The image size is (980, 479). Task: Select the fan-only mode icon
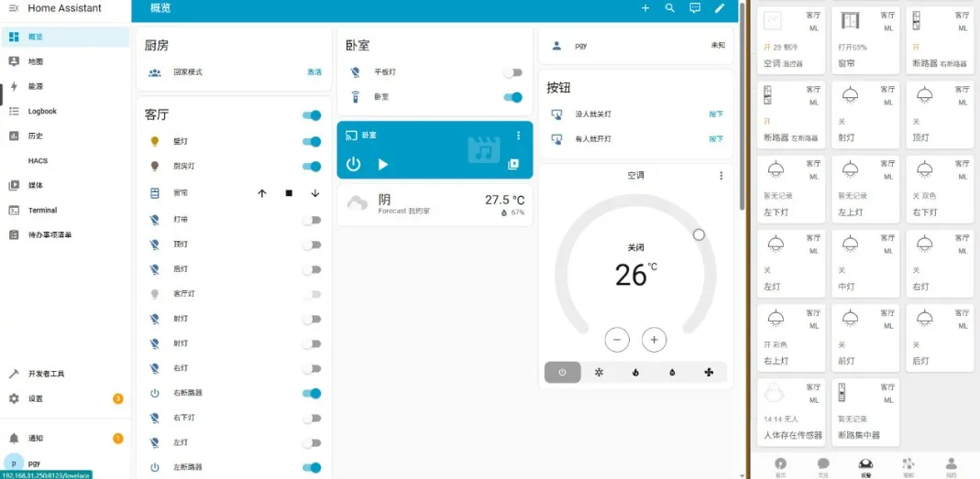(708, 373)
